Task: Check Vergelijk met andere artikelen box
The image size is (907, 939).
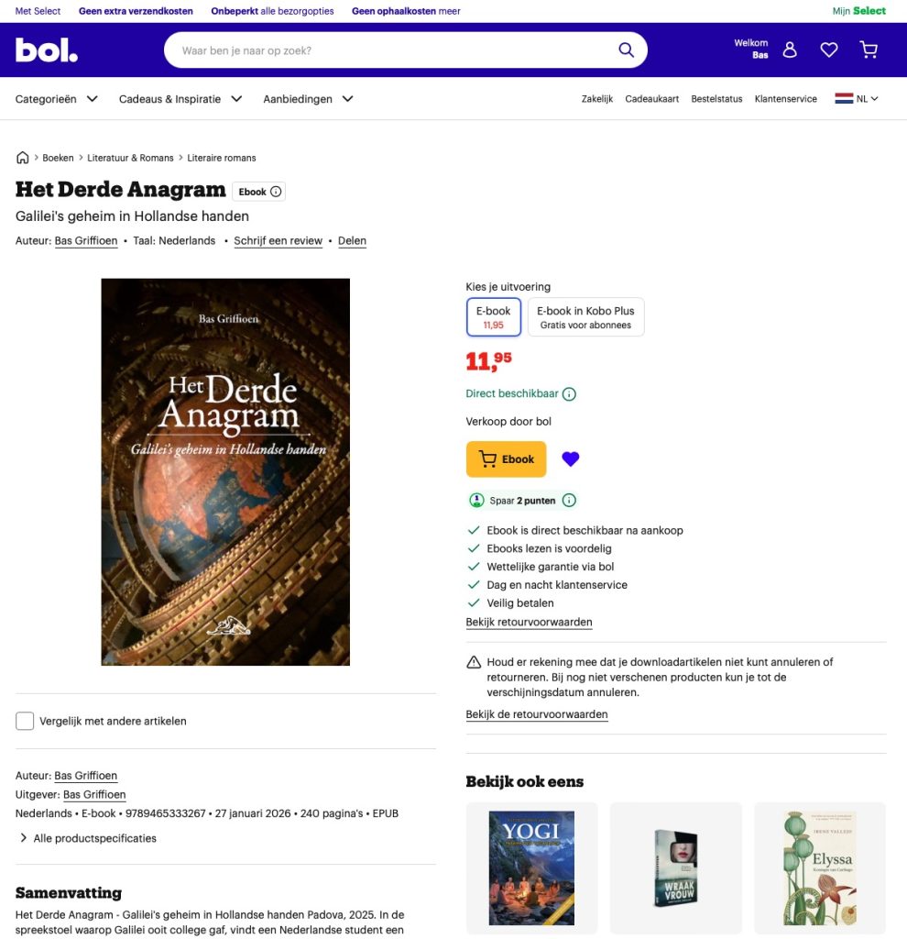Action: [25, 721]
